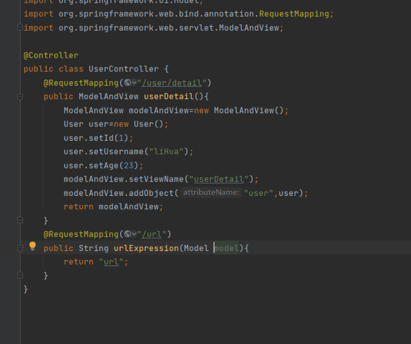The height and width of the screenshot is (344, 411).
Task: Follow the "url" return string link
Action: point(111,262)
